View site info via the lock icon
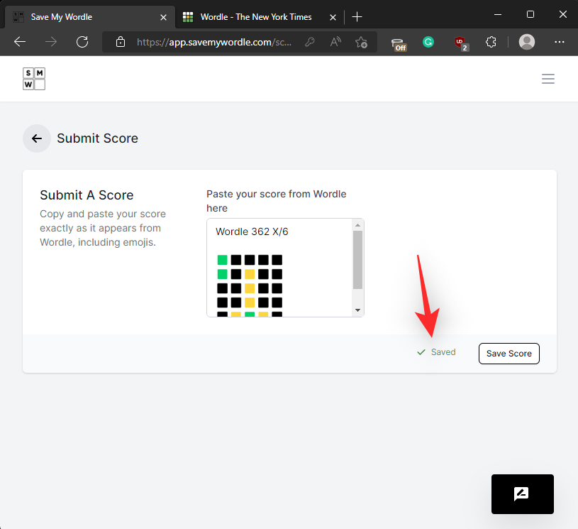This screenshot has height=529, width=578. 121,42
